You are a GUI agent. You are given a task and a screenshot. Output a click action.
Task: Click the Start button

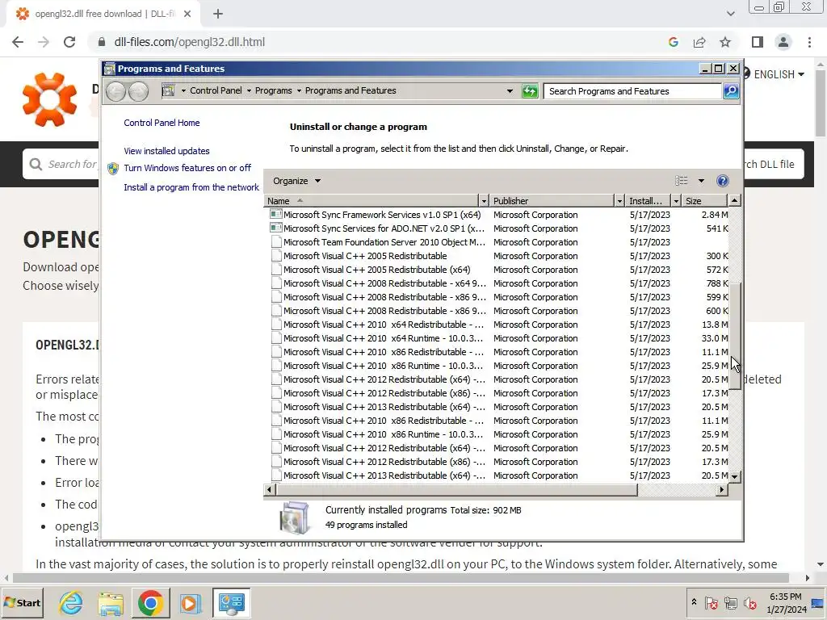click(x=22, y=602)
